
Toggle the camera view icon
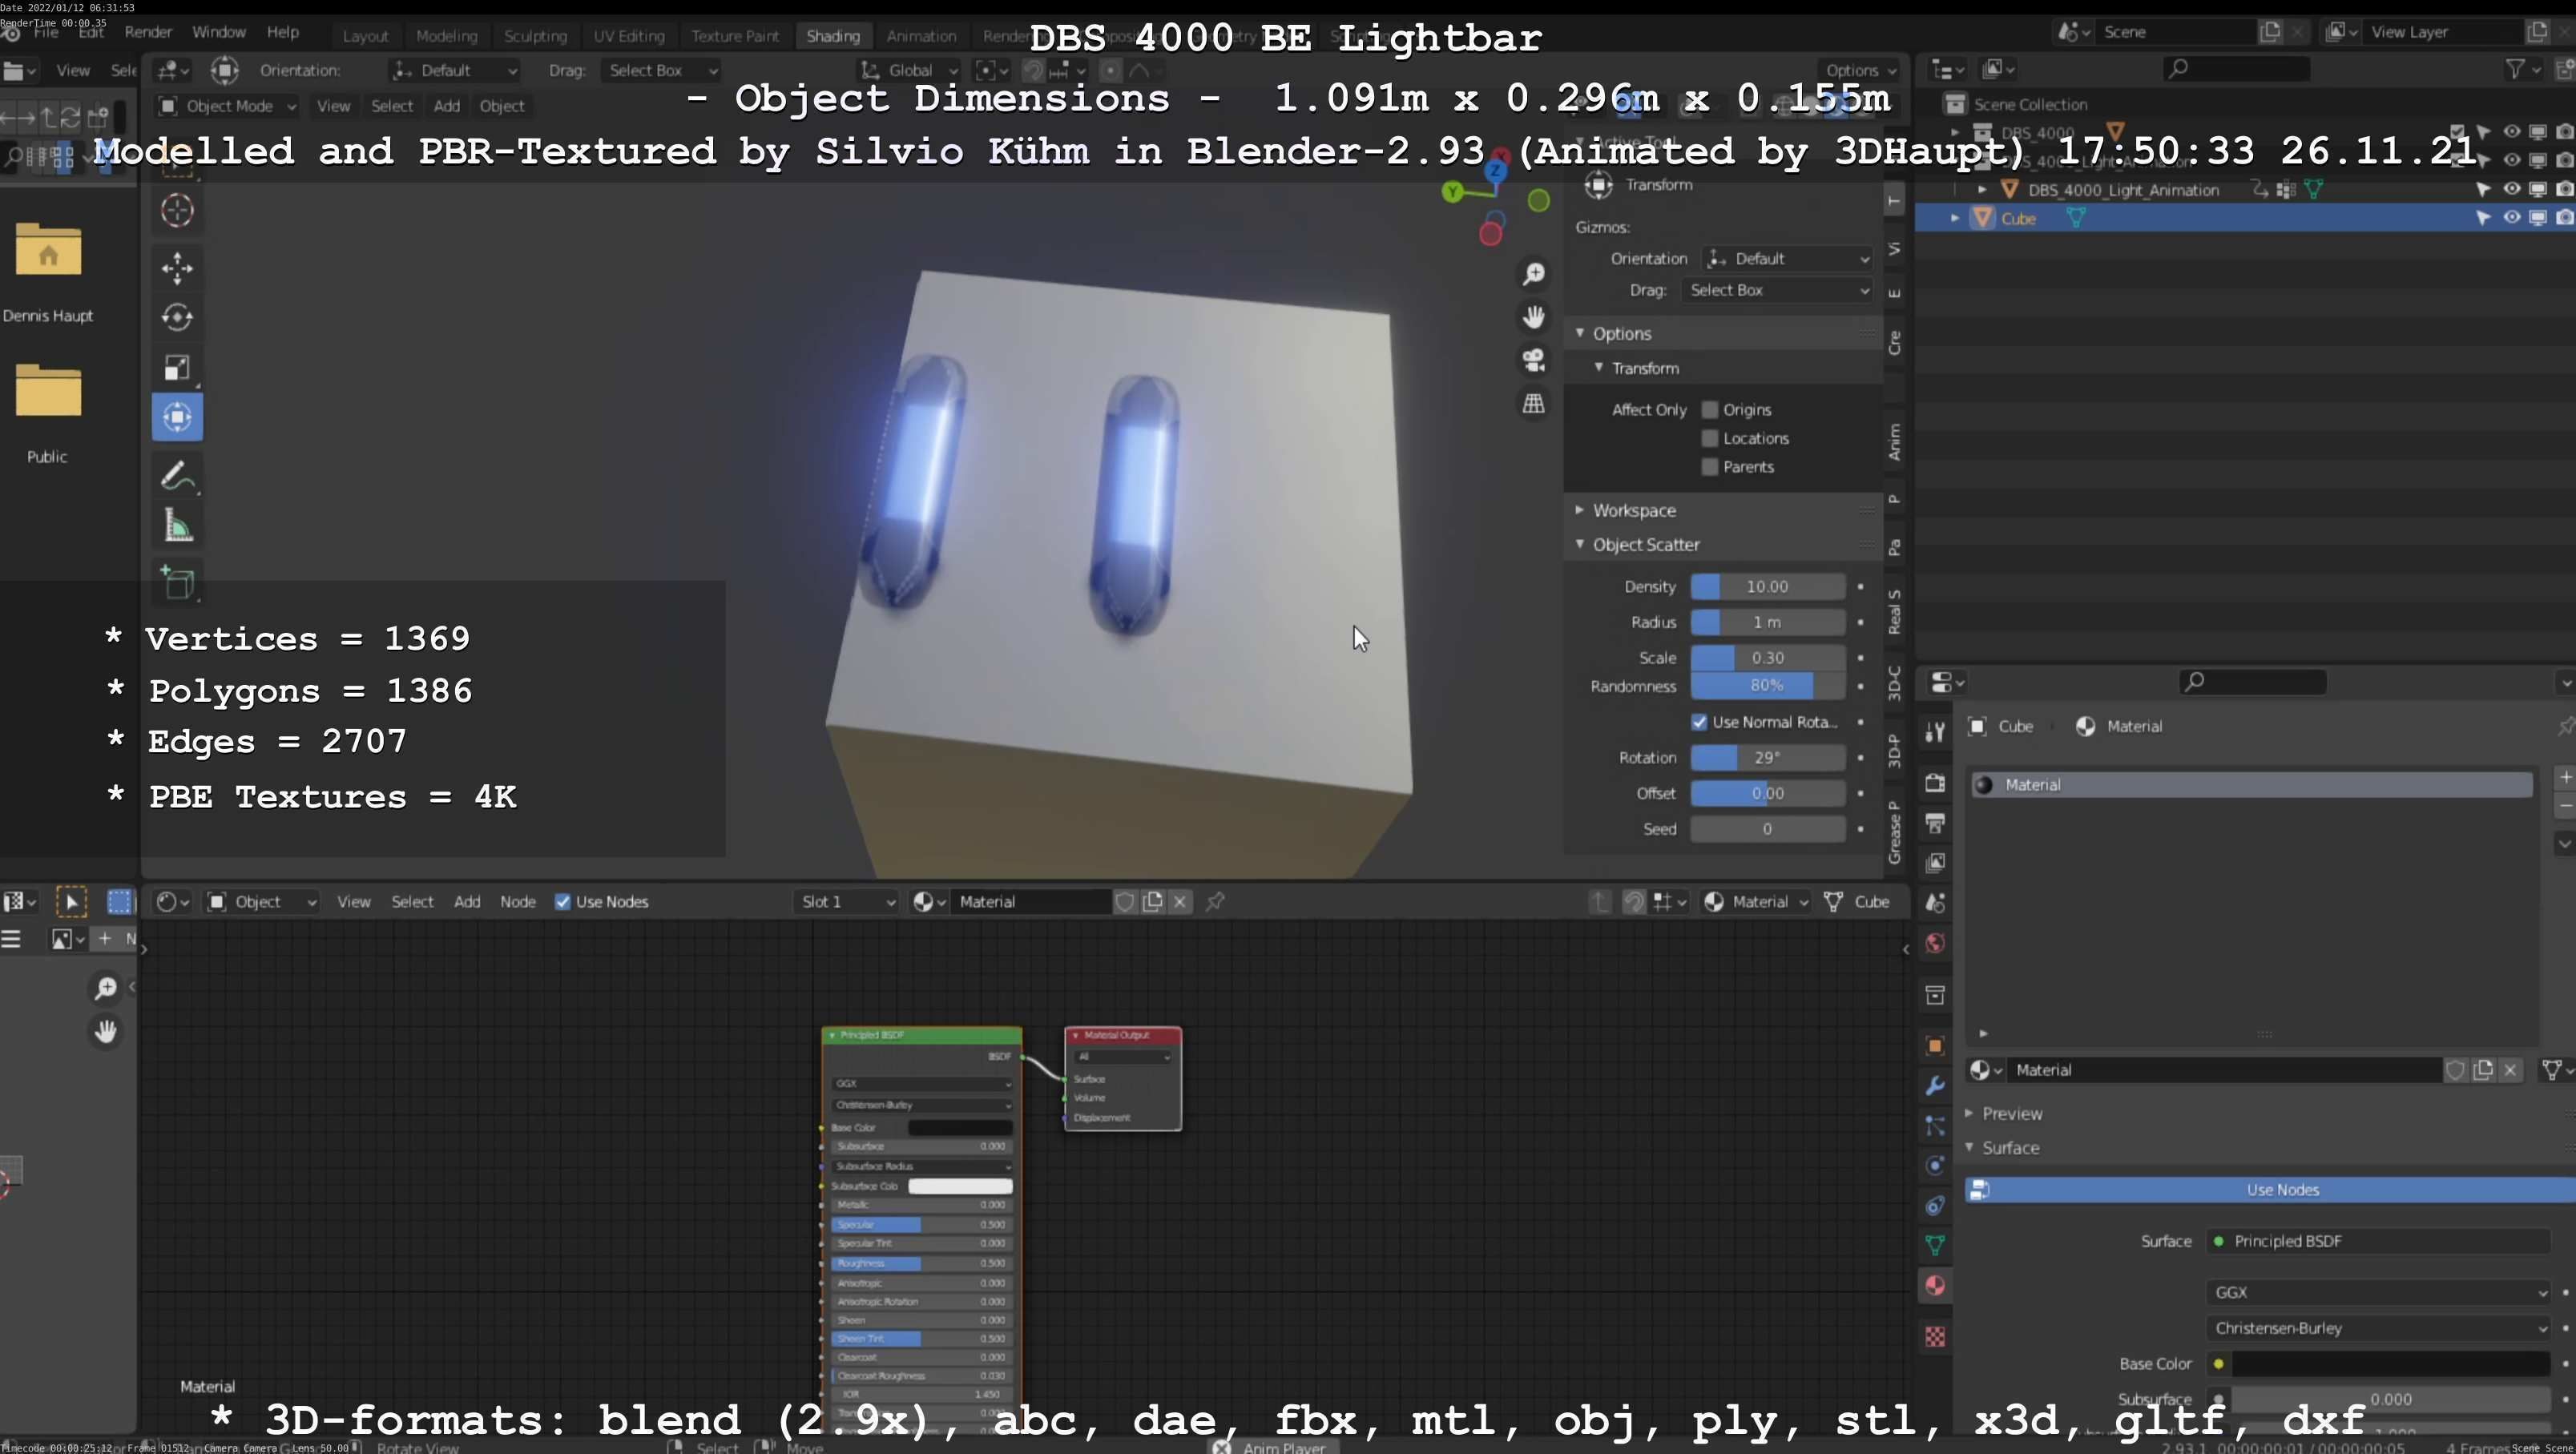(1533, 360)
